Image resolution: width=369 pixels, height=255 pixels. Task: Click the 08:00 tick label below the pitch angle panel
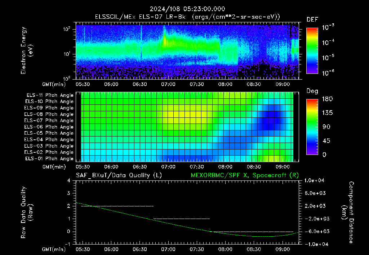(x=225, y=167)
